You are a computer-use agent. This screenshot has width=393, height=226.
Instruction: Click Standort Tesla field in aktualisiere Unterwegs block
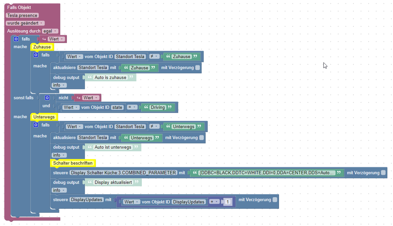93,138
